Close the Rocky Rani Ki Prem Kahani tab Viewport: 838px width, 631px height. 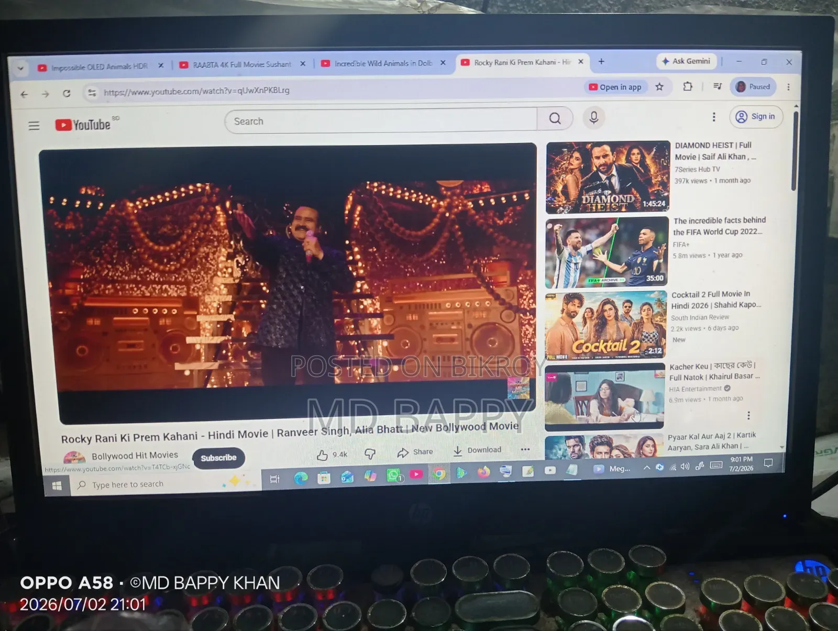click(x=580, y=62)
